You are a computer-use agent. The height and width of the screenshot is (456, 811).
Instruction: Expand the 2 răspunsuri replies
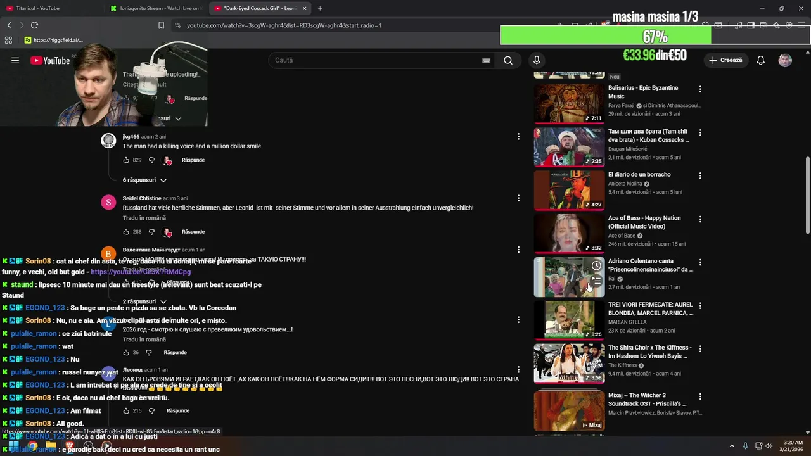point(144,301)
